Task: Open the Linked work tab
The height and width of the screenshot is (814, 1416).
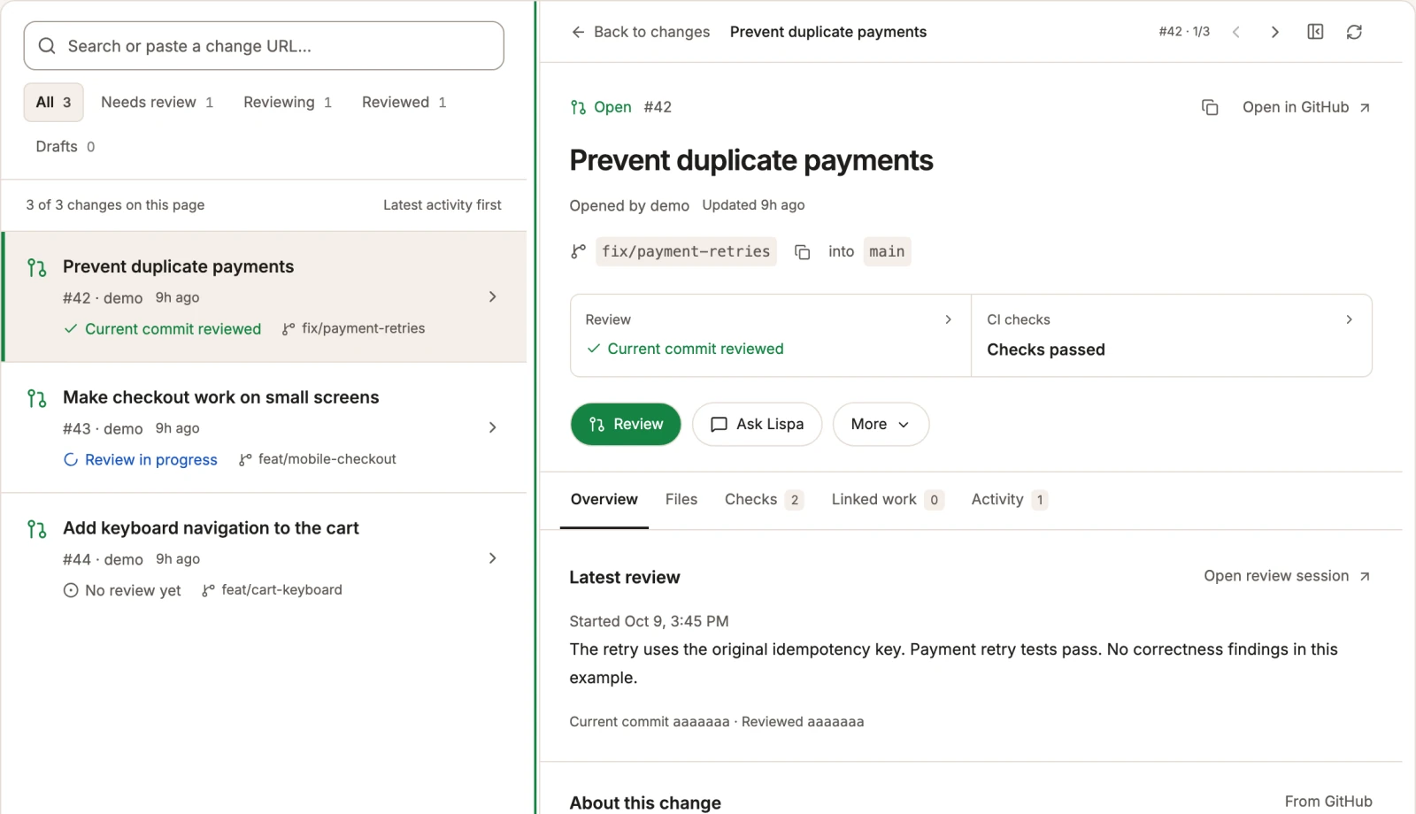Action: pos(888,499)
